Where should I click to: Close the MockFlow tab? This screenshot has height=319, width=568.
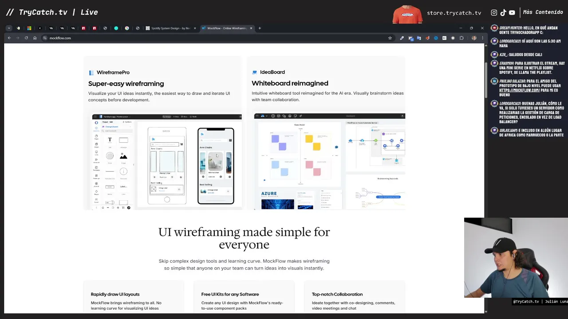point(251,28)
